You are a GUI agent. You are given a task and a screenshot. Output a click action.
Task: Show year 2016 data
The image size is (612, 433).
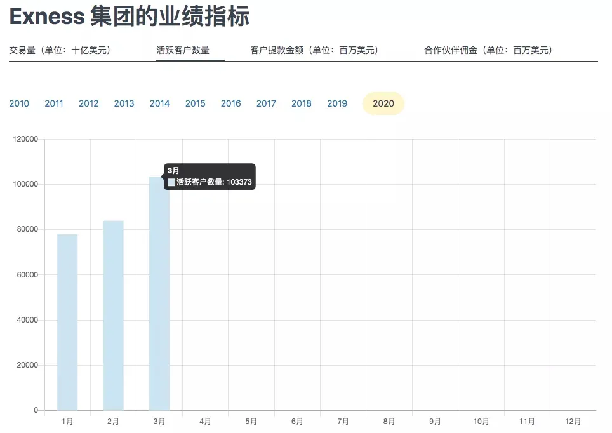pos(230,103)
